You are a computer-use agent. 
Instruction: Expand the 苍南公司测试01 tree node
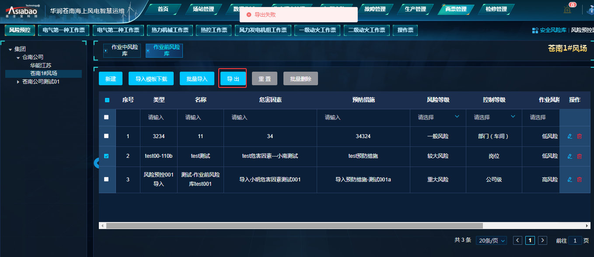tap(18, 82)
